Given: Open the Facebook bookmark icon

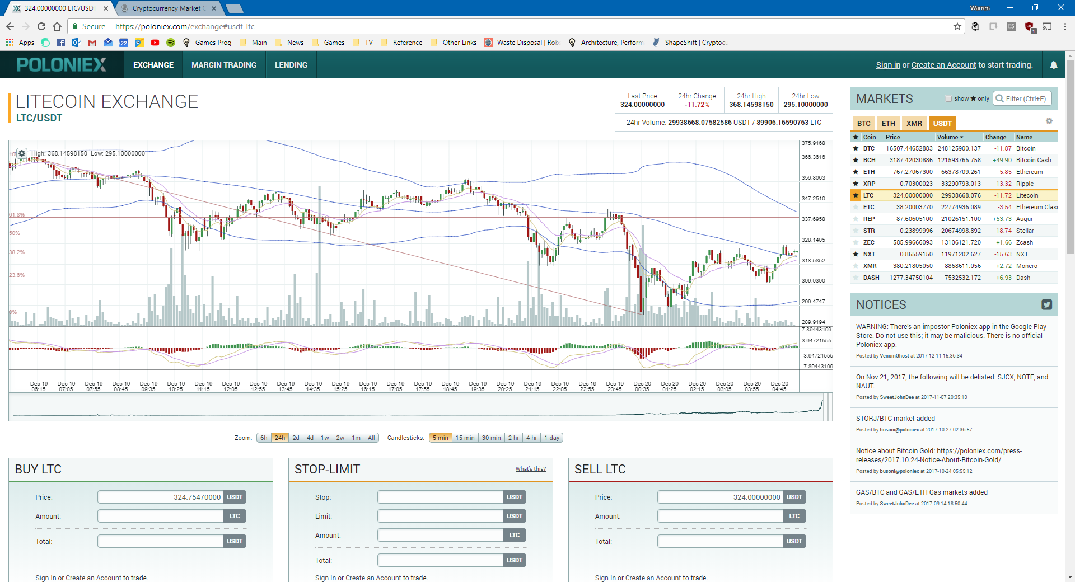Looking at the screenshot, I should tap(61, 43).
